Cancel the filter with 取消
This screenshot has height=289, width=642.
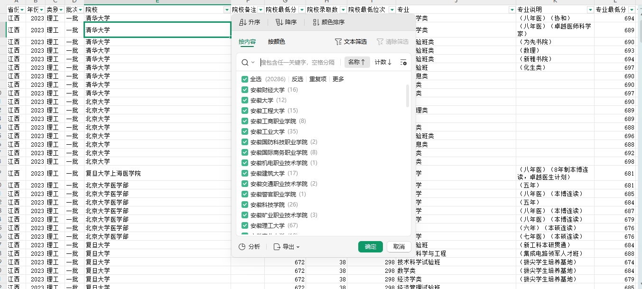pos(399,247)
